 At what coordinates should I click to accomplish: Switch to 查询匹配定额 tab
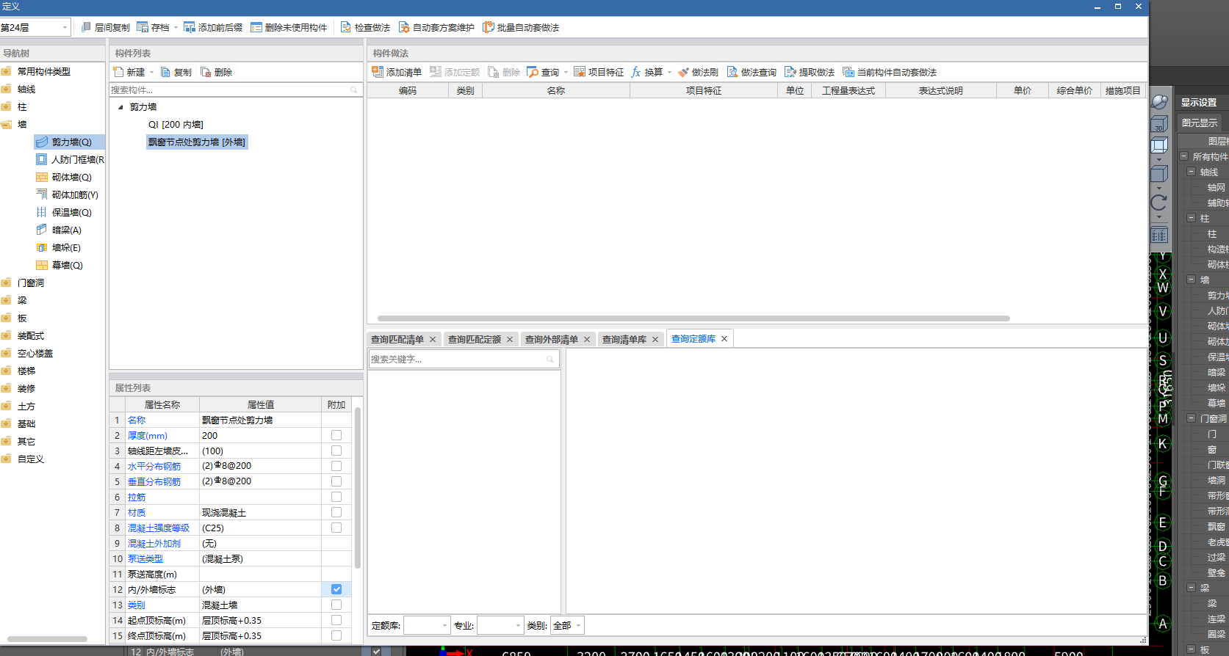pos(475,339)
